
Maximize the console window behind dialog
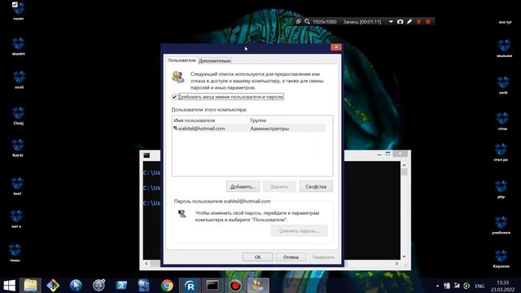tap(387, 154)
